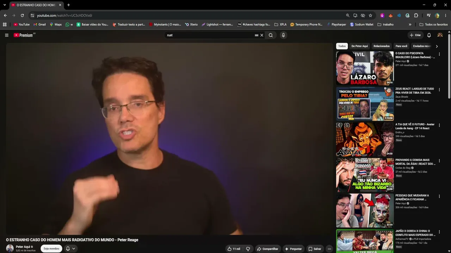Open the YouTube account avatar menu
The image size is (451, 253).
[x=440, y=35]
